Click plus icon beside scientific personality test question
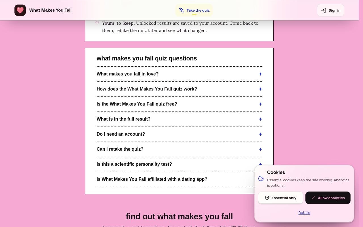This screenshot has width=363, height=227. coord(260,164)
